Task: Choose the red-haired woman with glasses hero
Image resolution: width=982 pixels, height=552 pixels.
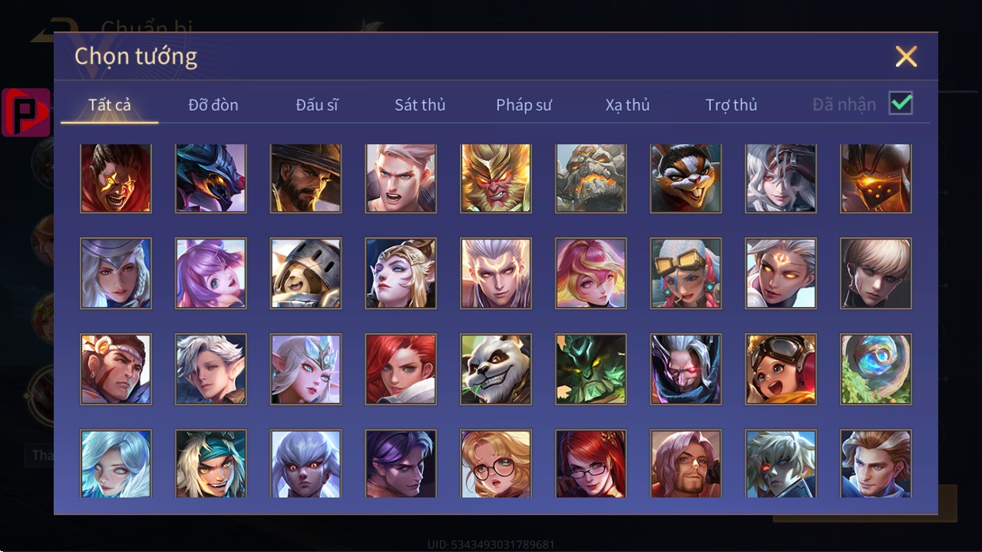Action: coord(591,464)
